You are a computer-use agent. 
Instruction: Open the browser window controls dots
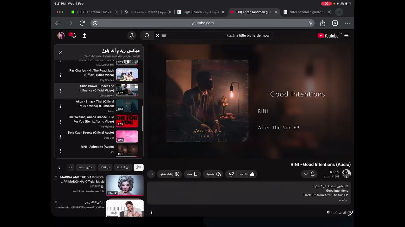click(x=59, y=12)
